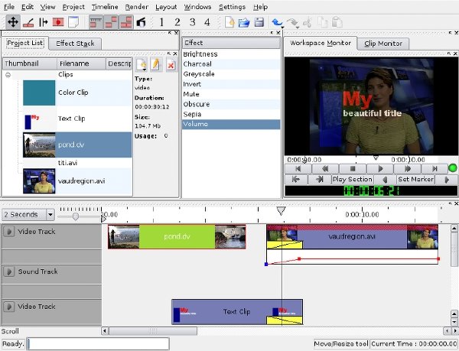The width and height of the screenshot is (459, 351).
Task: Click monitor Rewind button
Action: (x=325, y=169)
